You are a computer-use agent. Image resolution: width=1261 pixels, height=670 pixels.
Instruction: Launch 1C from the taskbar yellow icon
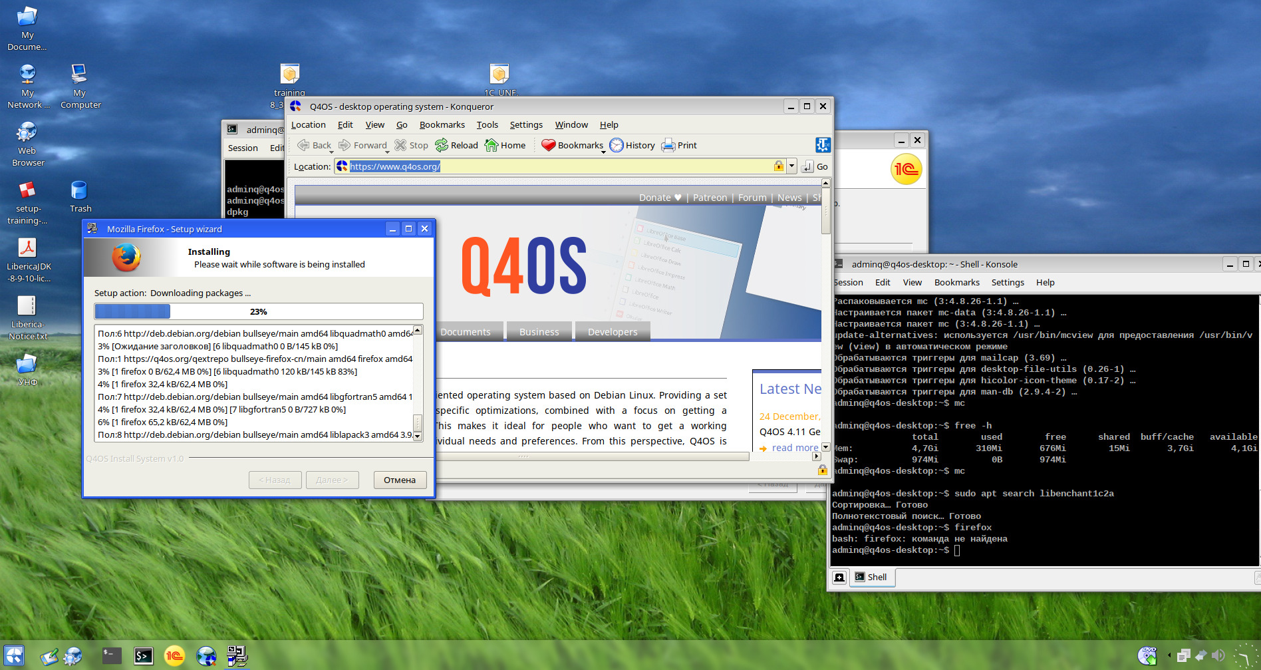click(x=174, y=656)
